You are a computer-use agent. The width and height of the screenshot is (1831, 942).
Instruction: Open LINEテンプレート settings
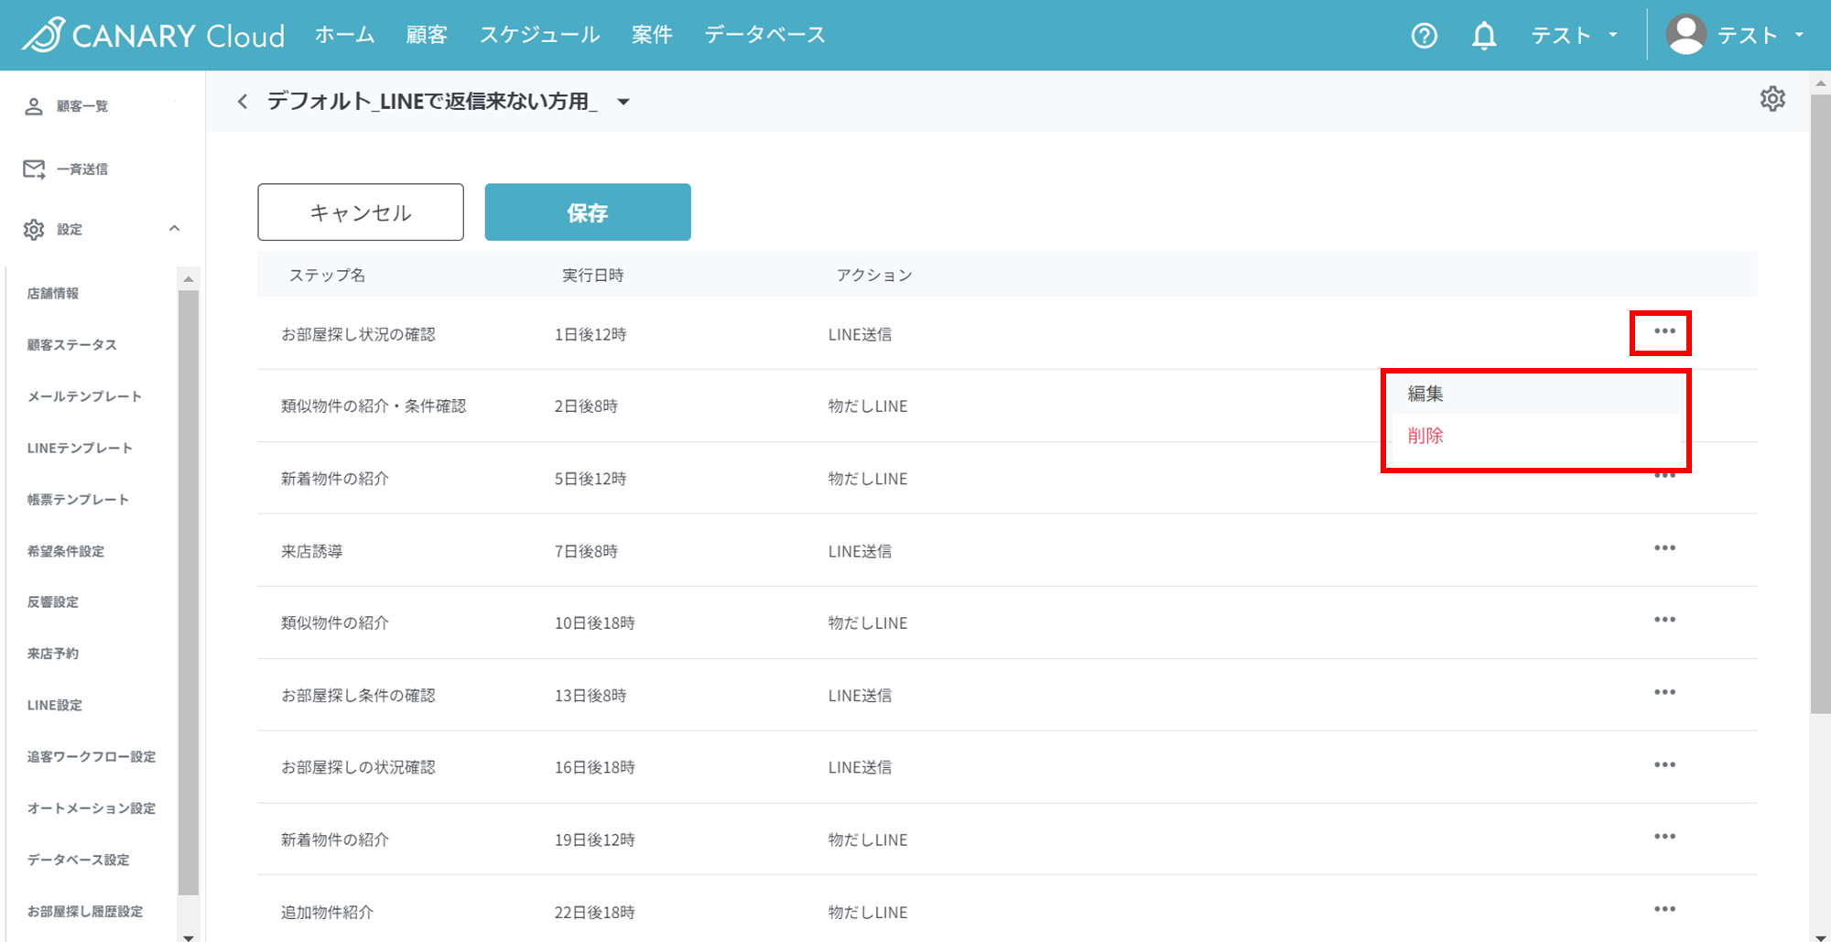(x=80, y=449)
